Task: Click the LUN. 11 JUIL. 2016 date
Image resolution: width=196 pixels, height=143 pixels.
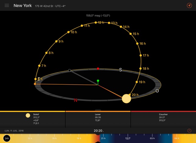Action: 14,131
